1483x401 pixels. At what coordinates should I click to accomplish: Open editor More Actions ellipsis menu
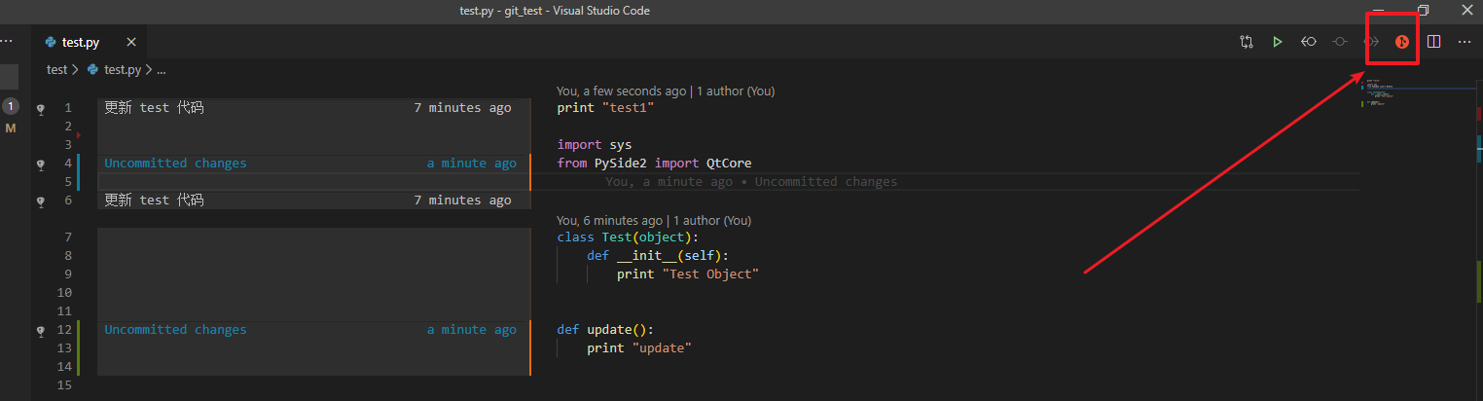coord(1465,42)
